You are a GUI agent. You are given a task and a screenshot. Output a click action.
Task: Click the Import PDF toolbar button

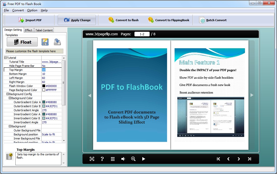click(x=30, y=20)
